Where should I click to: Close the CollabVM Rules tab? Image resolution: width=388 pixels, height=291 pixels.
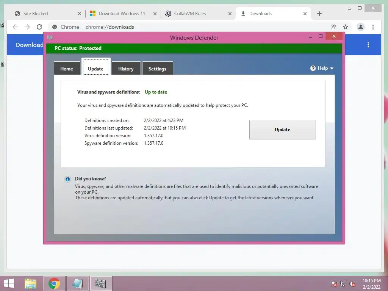tap(230, 14)
